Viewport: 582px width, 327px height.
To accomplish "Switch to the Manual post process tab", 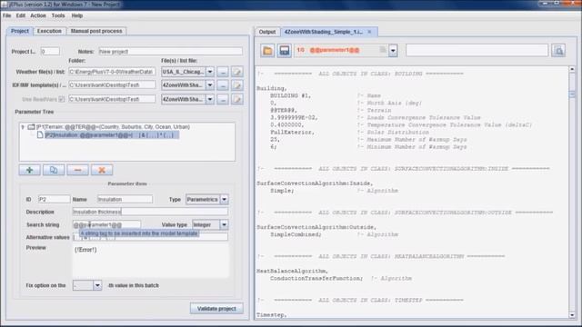I will coord(96,31).
